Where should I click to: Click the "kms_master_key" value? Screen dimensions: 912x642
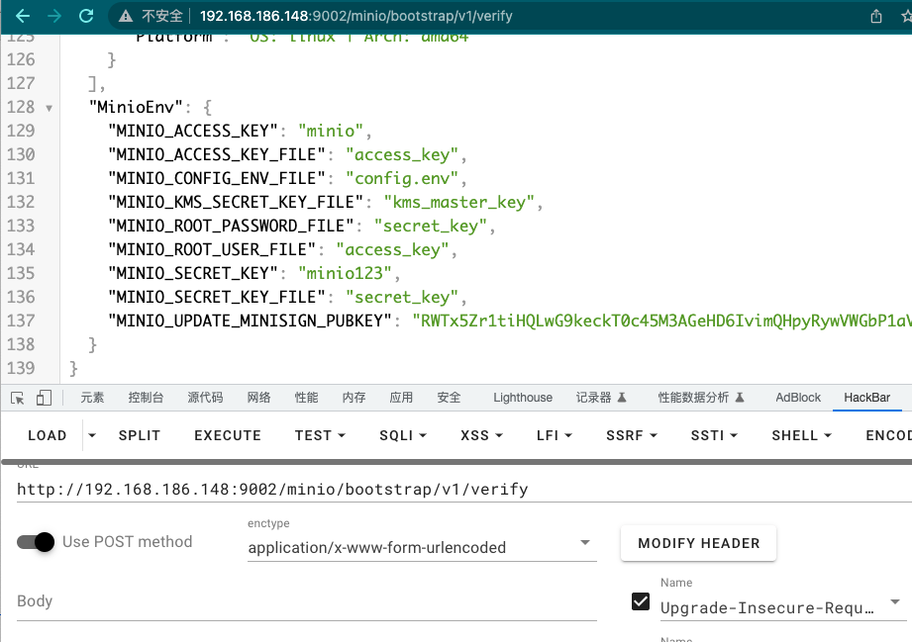coord(458,202)
